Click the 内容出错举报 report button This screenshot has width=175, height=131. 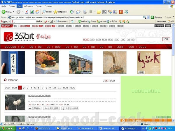coord(70,108)
